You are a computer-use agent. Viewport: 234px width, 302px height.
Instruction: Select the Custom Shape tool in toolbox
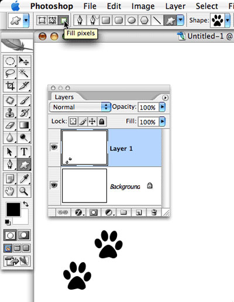tap(24, 164)
